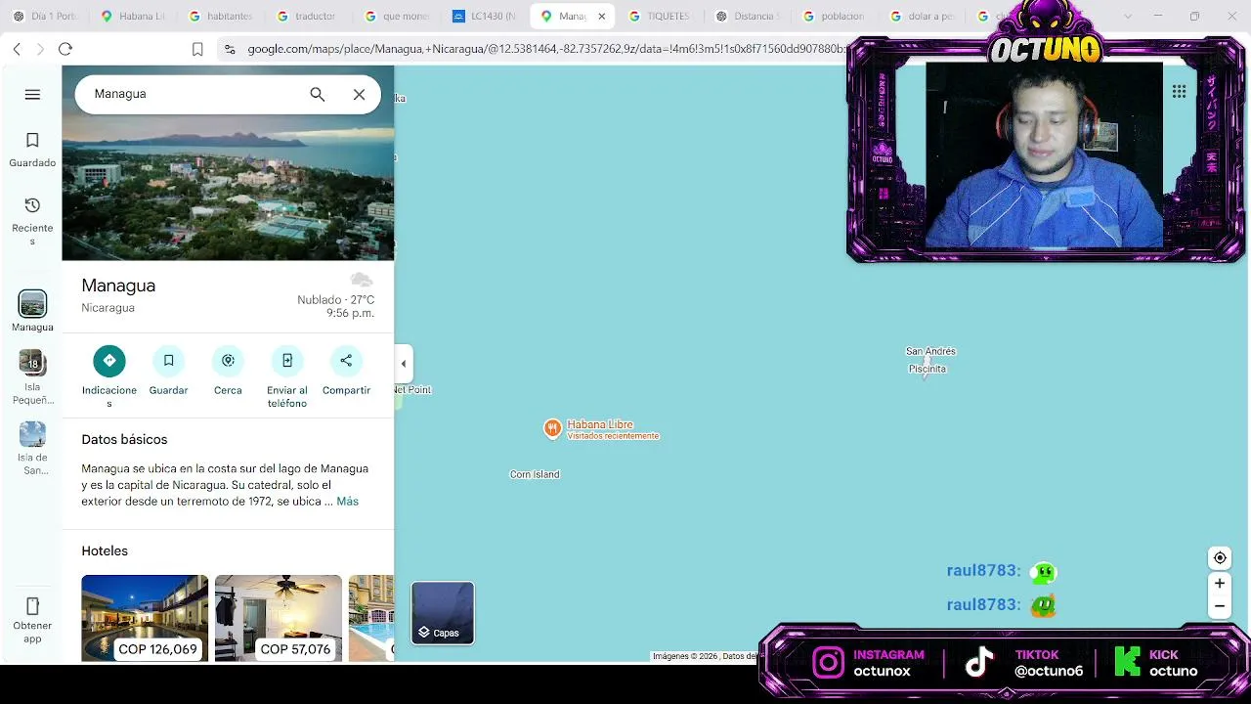Switch to the Día 1 Port... tab
1251x704 pixels.
click(x=45, y=17)
